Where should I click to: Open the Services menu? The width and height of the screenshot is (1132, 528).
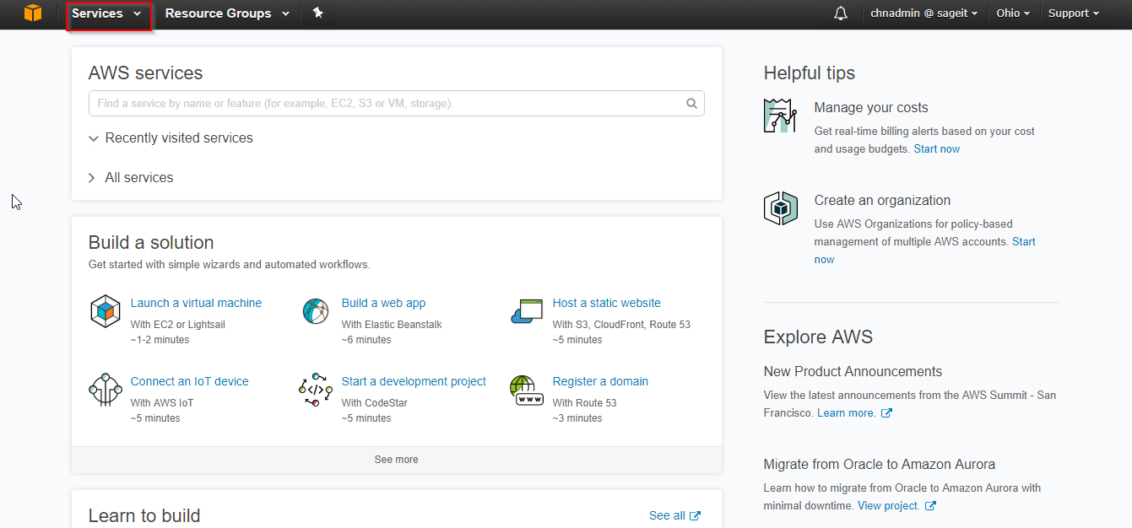coord(106,13)
